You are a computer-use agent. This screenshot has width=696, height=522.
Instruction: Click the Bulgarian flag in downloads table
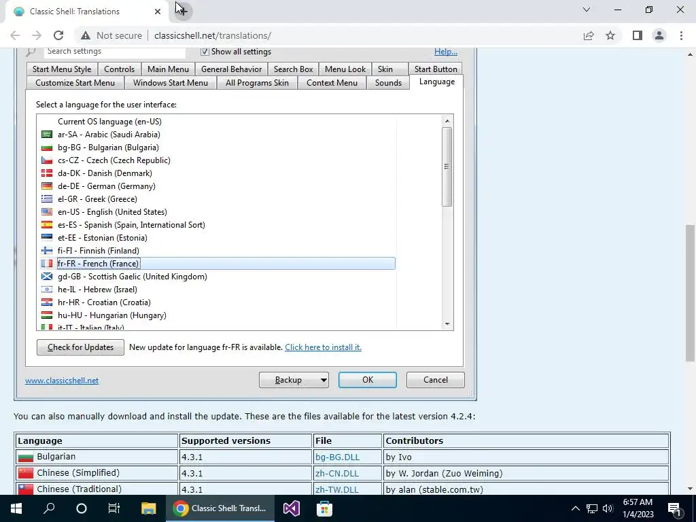click(26, 457)
